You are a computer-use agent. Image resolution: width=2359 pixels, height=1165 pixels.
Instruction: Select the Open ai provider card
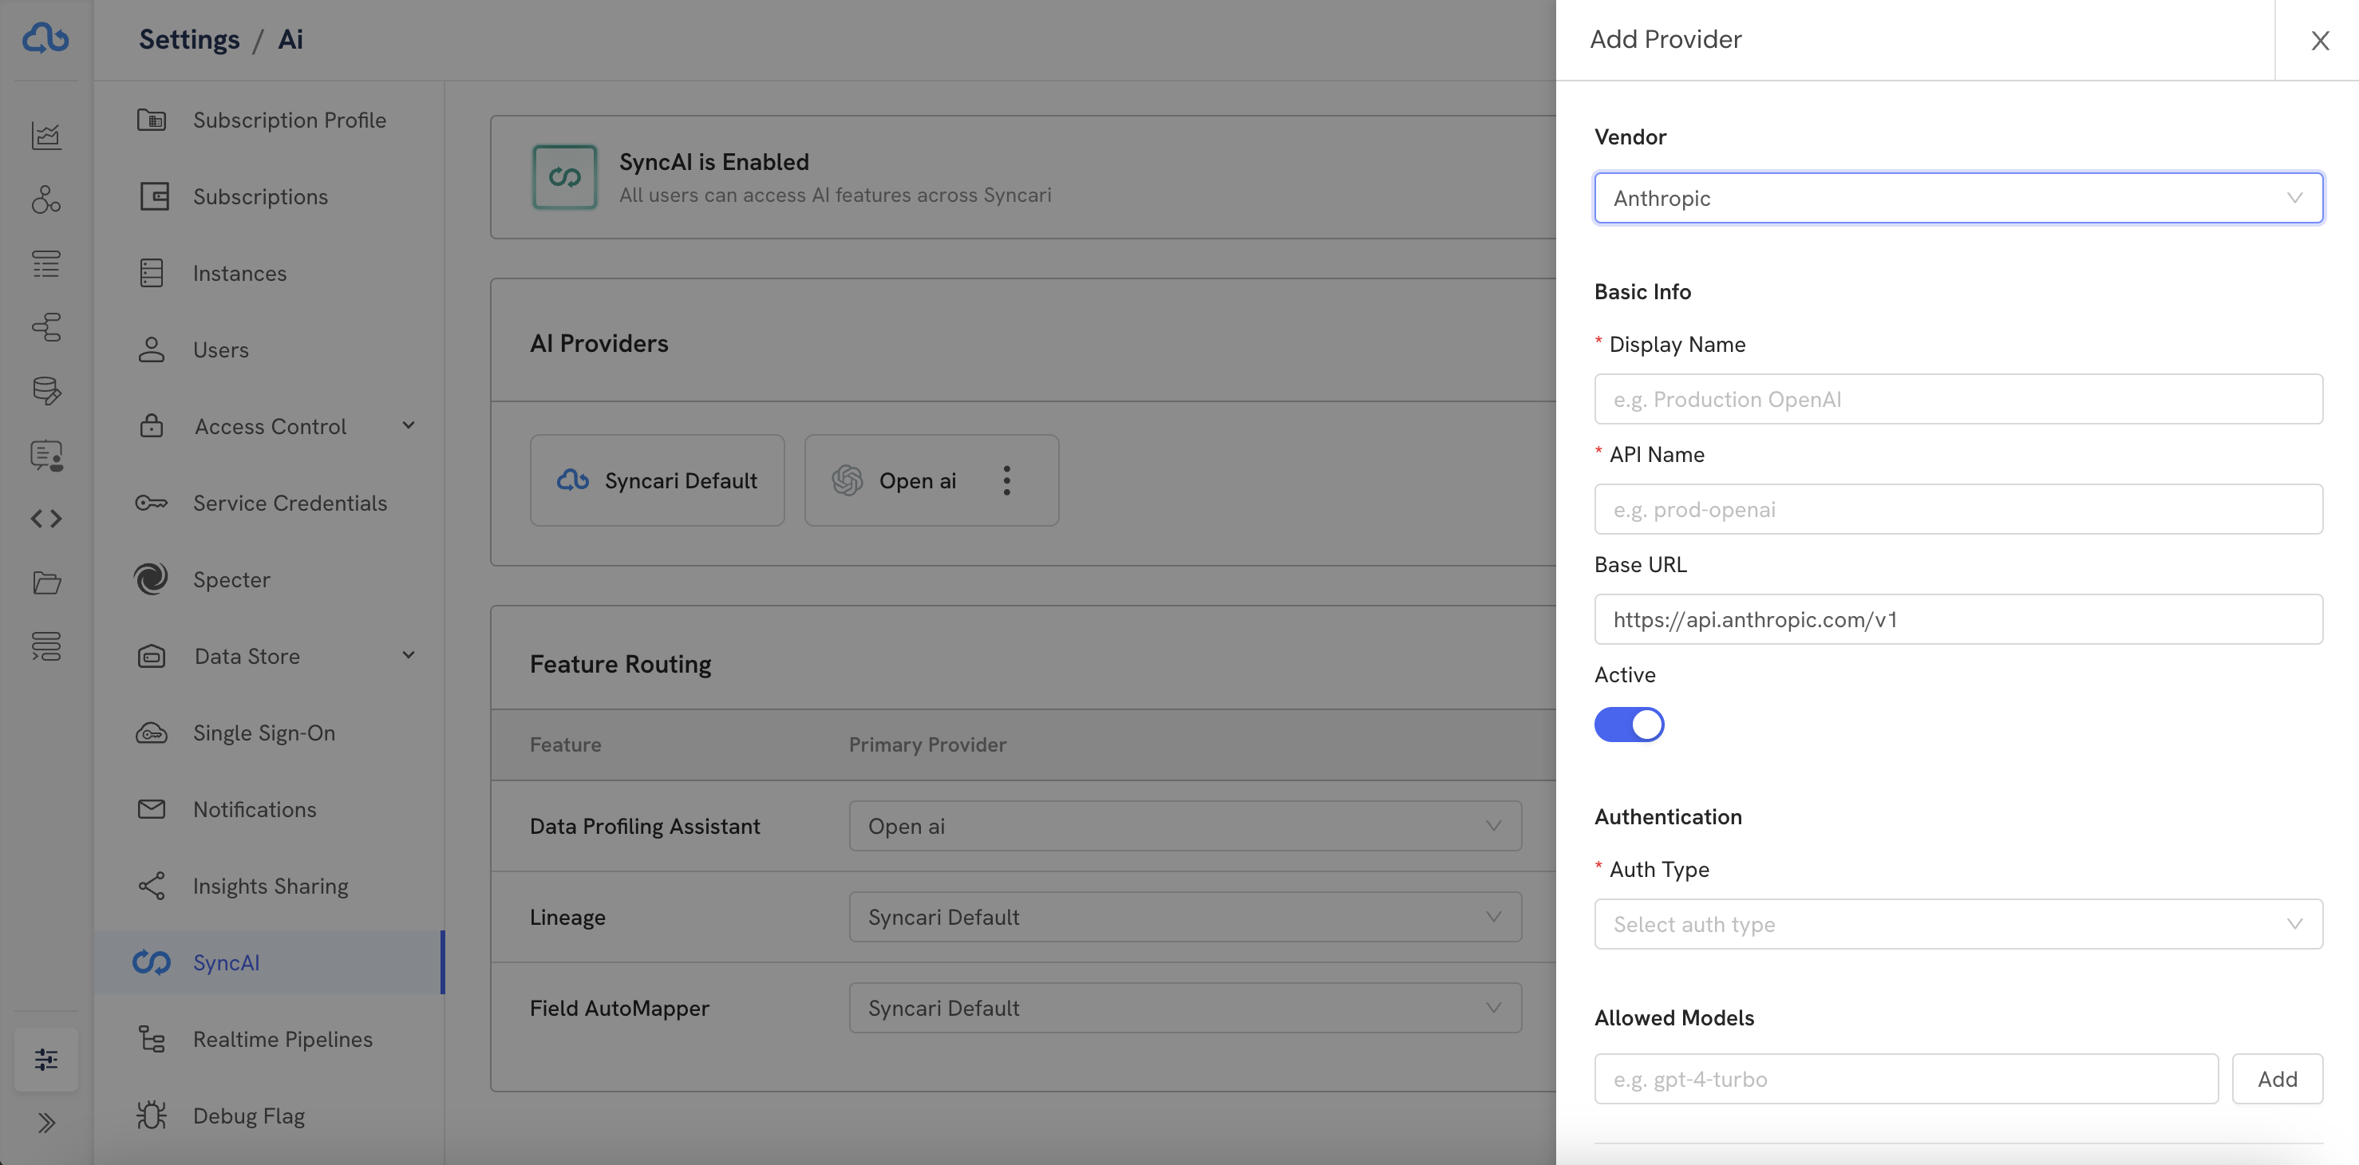click(x=931, y=481)
